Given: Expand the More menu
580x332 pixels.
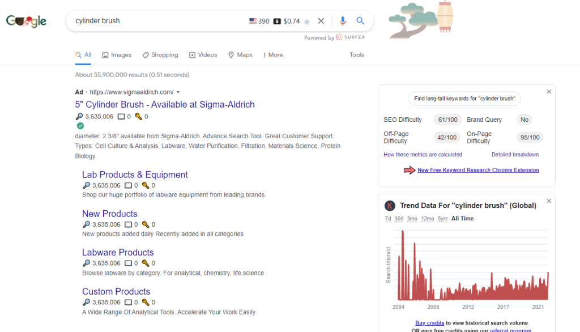Looking at the screenshot, I should point(273,55).
